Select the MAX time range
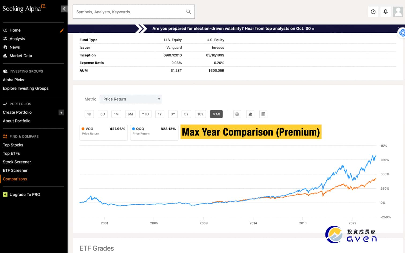 pyautogui.click(x=216, y=114)
